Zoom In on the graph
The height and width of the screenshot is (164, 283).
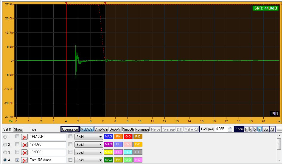[259, 129]
